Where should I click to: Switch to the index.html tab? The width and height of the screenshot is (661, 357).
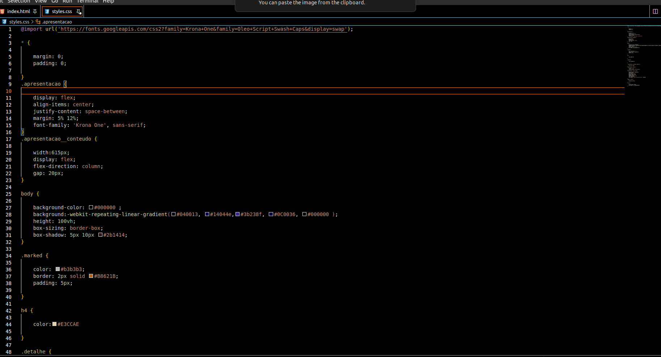18,12
